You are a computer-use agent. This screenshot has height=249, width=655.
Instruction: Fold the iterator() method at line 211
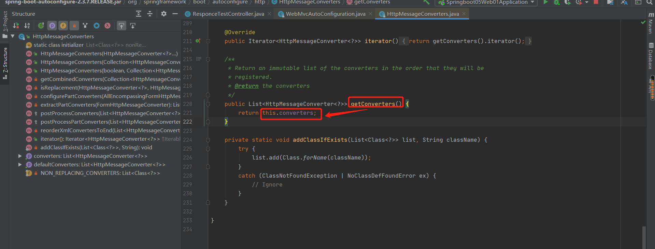point(208,41)
